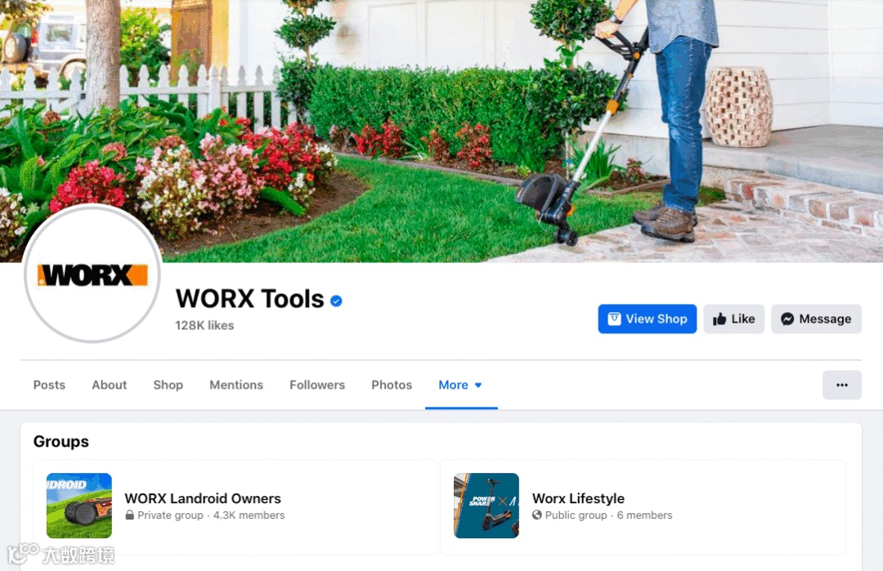
Task: Click the thumbs-up icon in Like button
Action: (x=719, y=319)
